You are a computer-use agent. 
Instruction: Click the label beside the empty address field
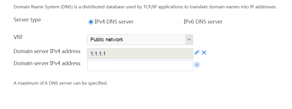47,63
